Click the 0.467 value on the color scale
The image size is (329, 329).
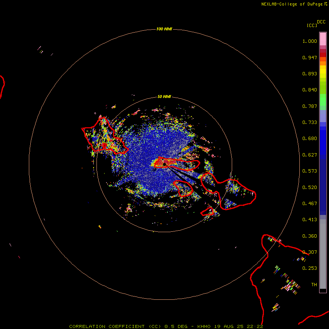click(310, 204)
